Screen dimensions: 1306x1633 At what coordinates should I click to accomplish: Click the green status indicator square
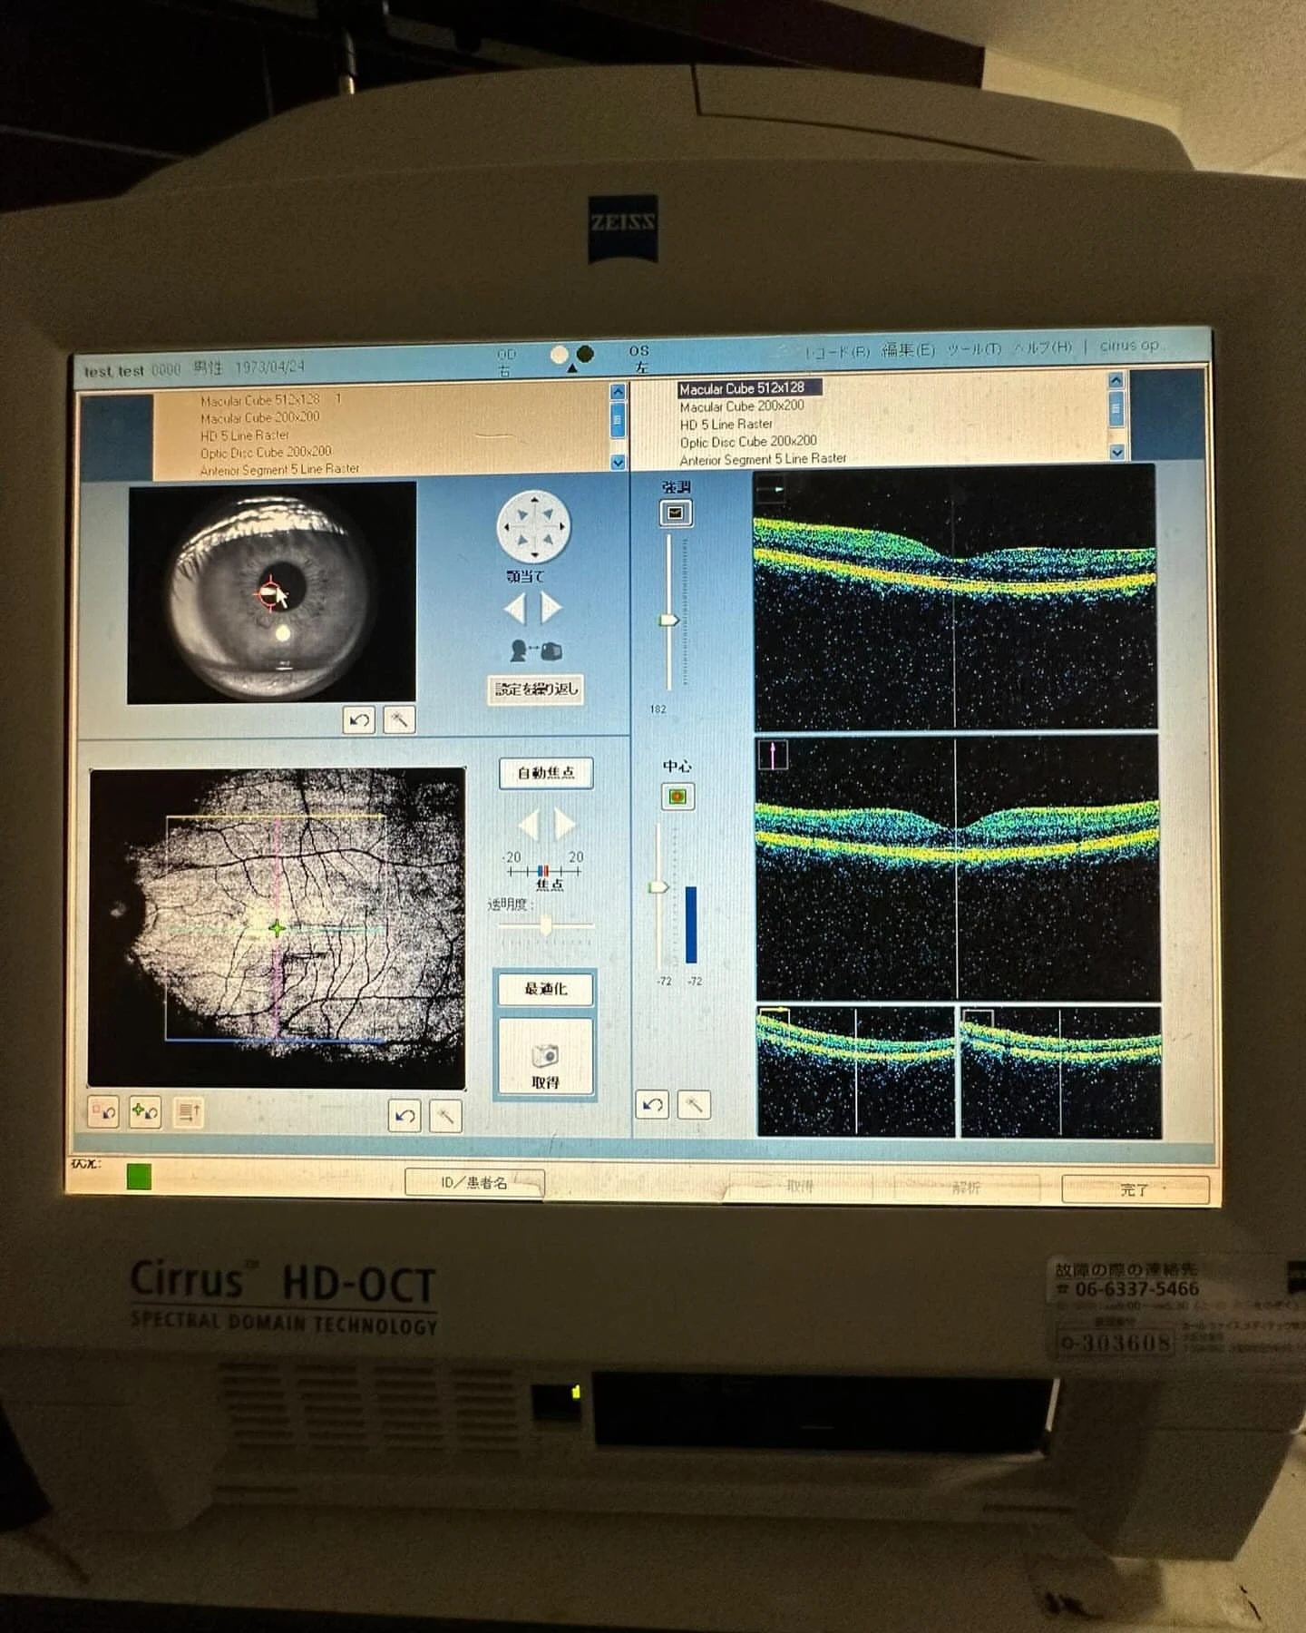[139, 1178]
